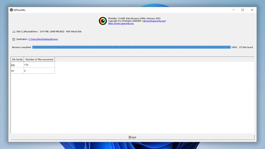Viewport: 265px width, 149px height.
Task: Select the tx? file family cell
Action: (x=17, y=71)
